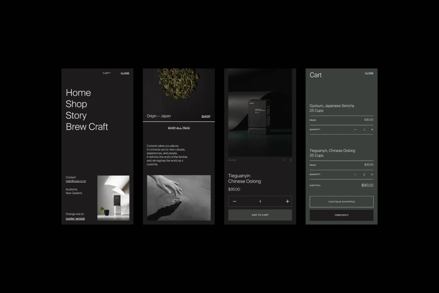Close the Cart panel

(x=369, y=73)
